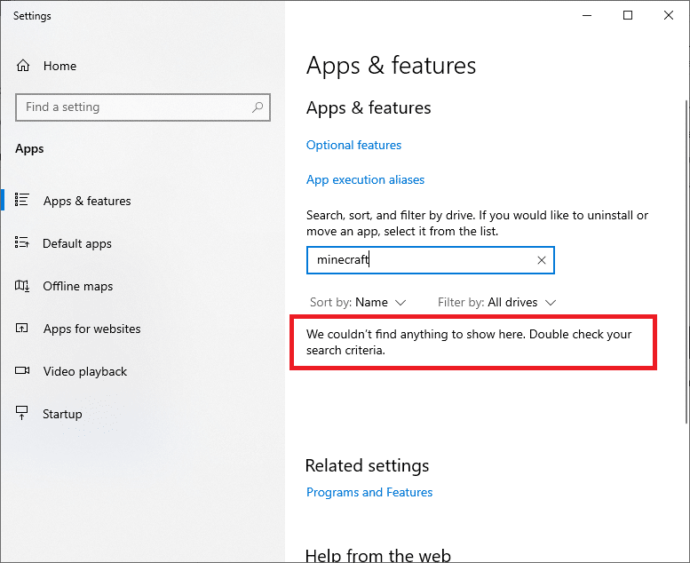The height and width of the screenshot is (563, 690).
Task: Click the Startup icon
Action: pos(24,414)
